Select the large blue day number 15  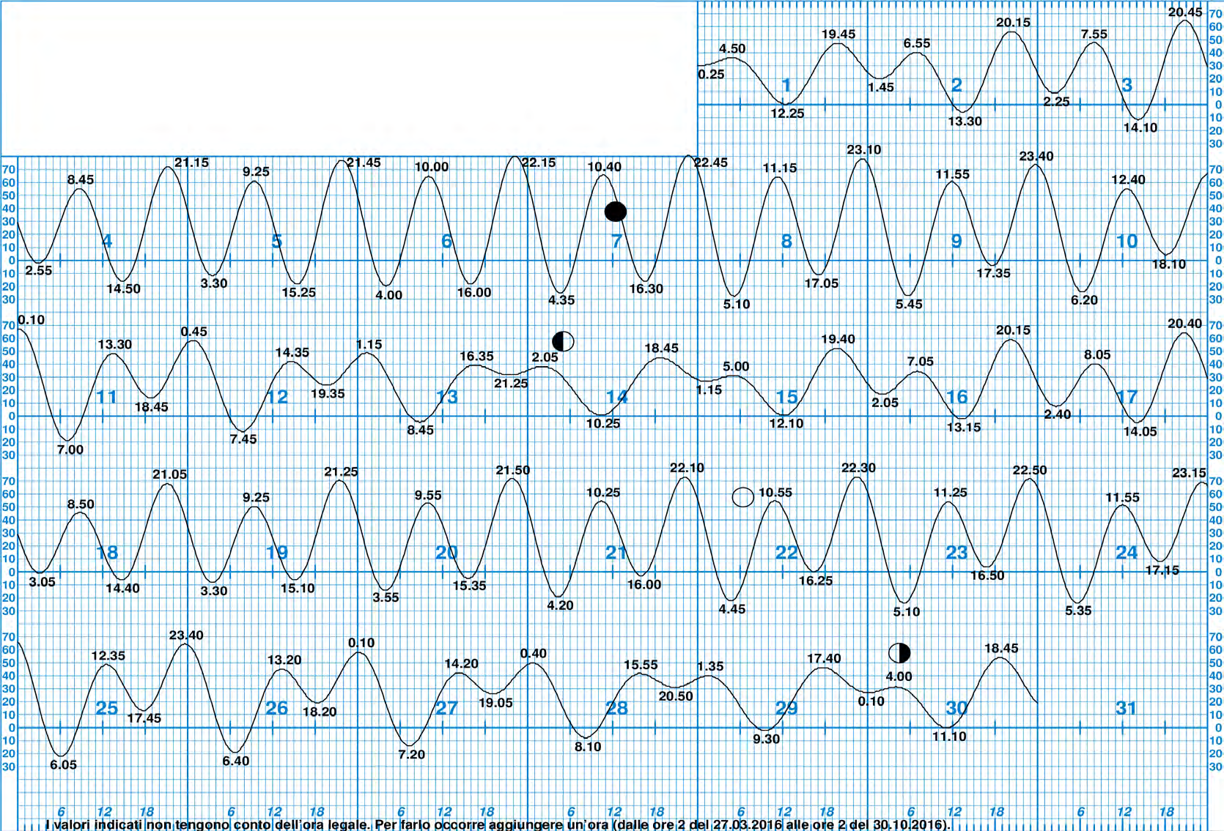pyautogui.click(x=786, y=397)
